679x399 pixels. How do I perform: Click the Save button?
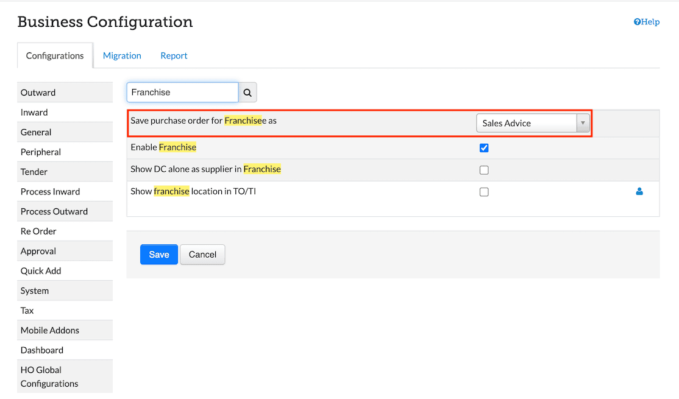coord(158,255)
